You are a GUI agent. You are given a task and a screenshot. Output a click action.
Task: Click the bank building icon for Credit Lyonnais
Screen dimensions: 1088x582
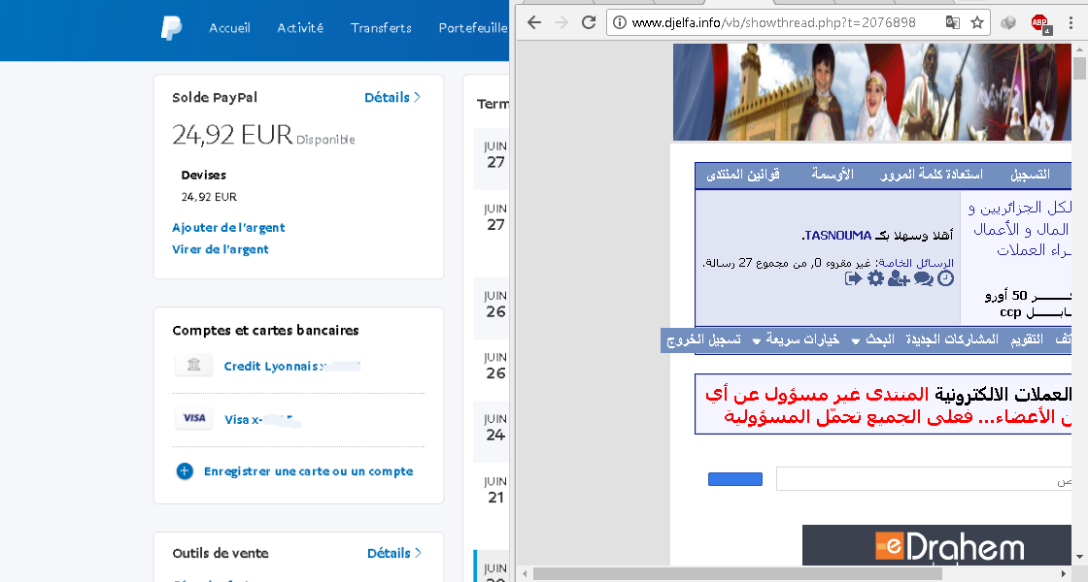193,365
